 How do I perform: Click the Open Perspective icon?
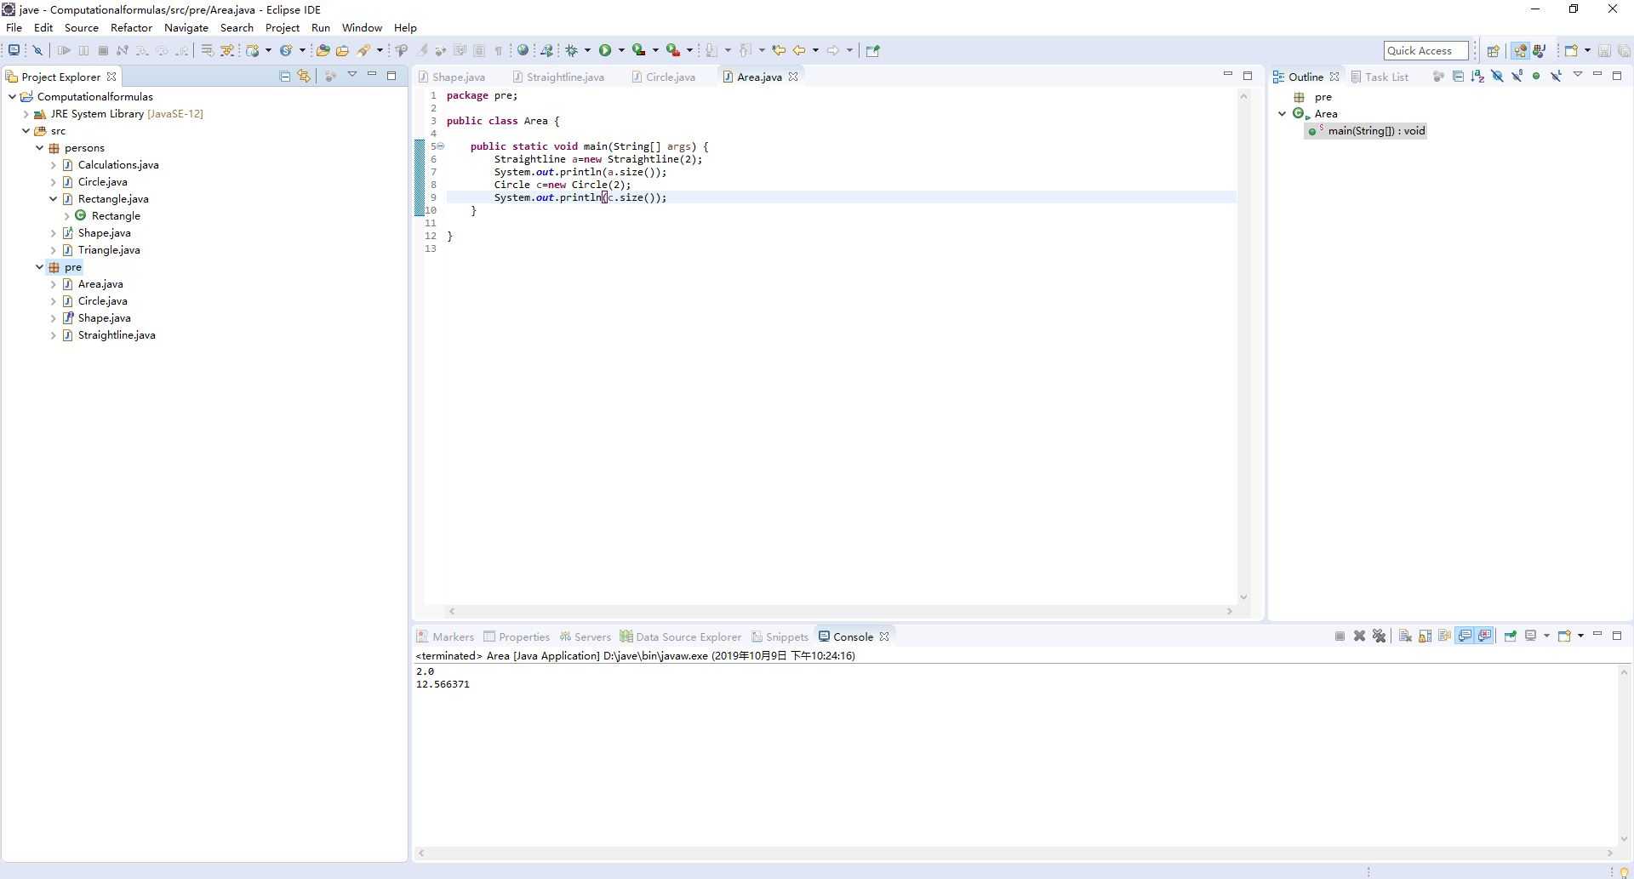(x=1493, y=50)
